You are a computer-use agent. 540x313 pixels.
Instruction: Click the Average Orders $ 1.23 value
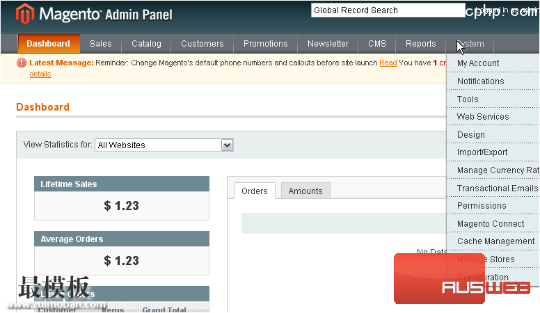click(x=122, y=261)
